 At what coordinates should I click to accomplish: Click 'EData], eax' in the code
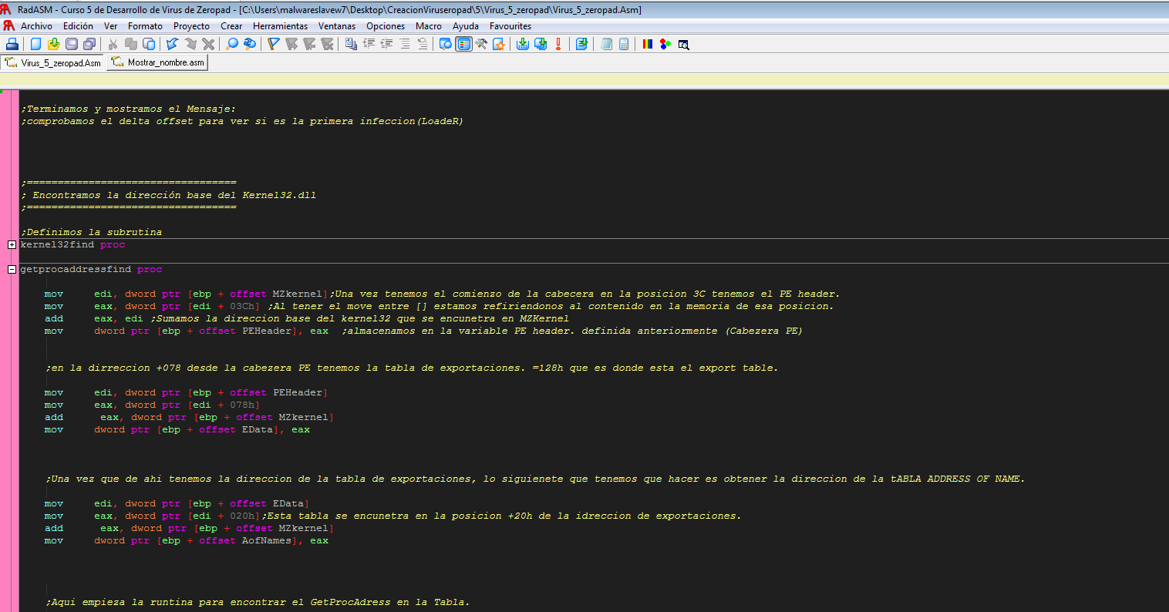276,429
